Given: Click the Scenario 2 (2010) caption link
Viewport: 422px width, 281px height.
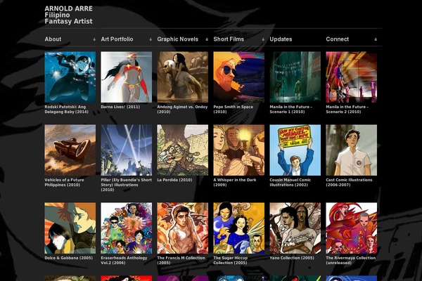Looking at the screenshot, I should 347,109.
